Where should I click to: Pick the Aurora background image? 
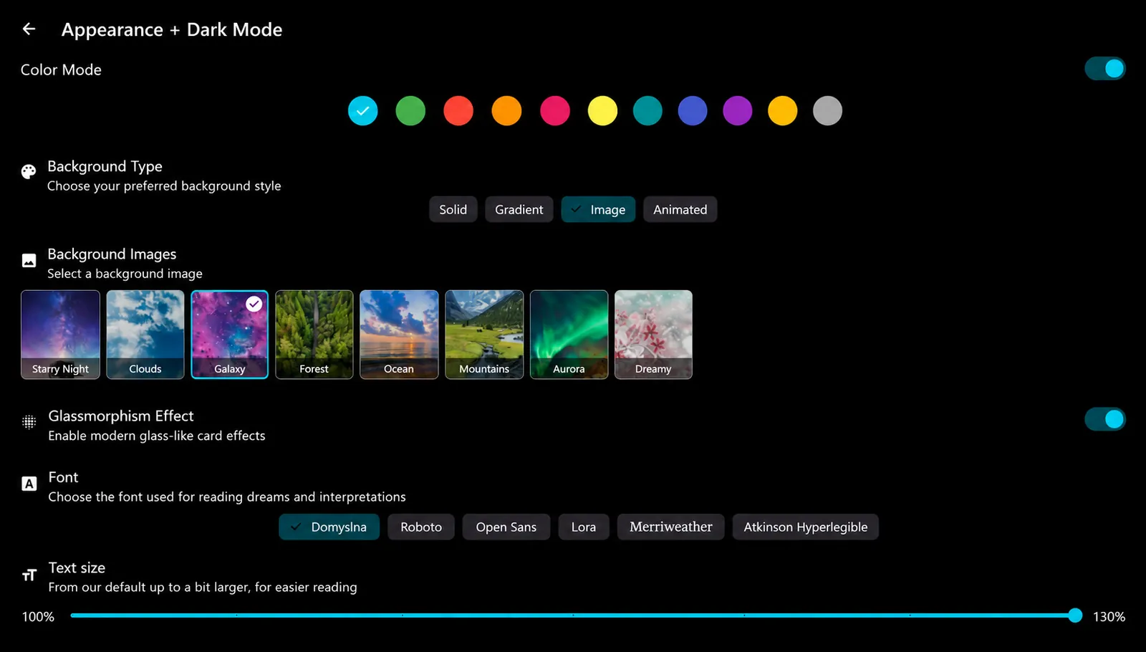pos(569,335)
